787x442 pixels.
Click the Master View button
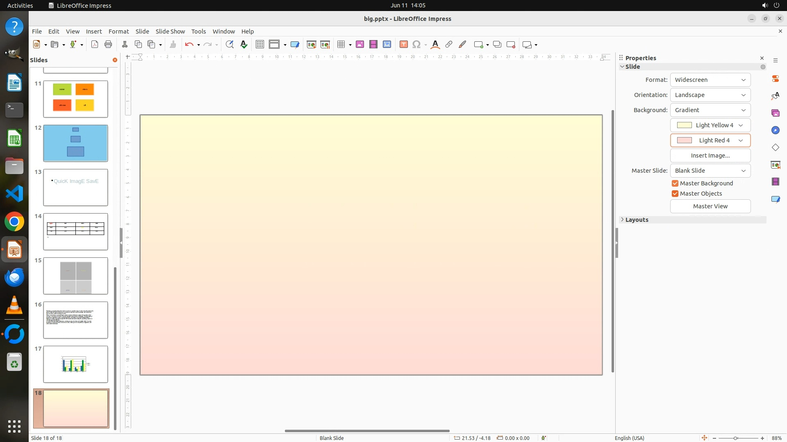[710, 206]
